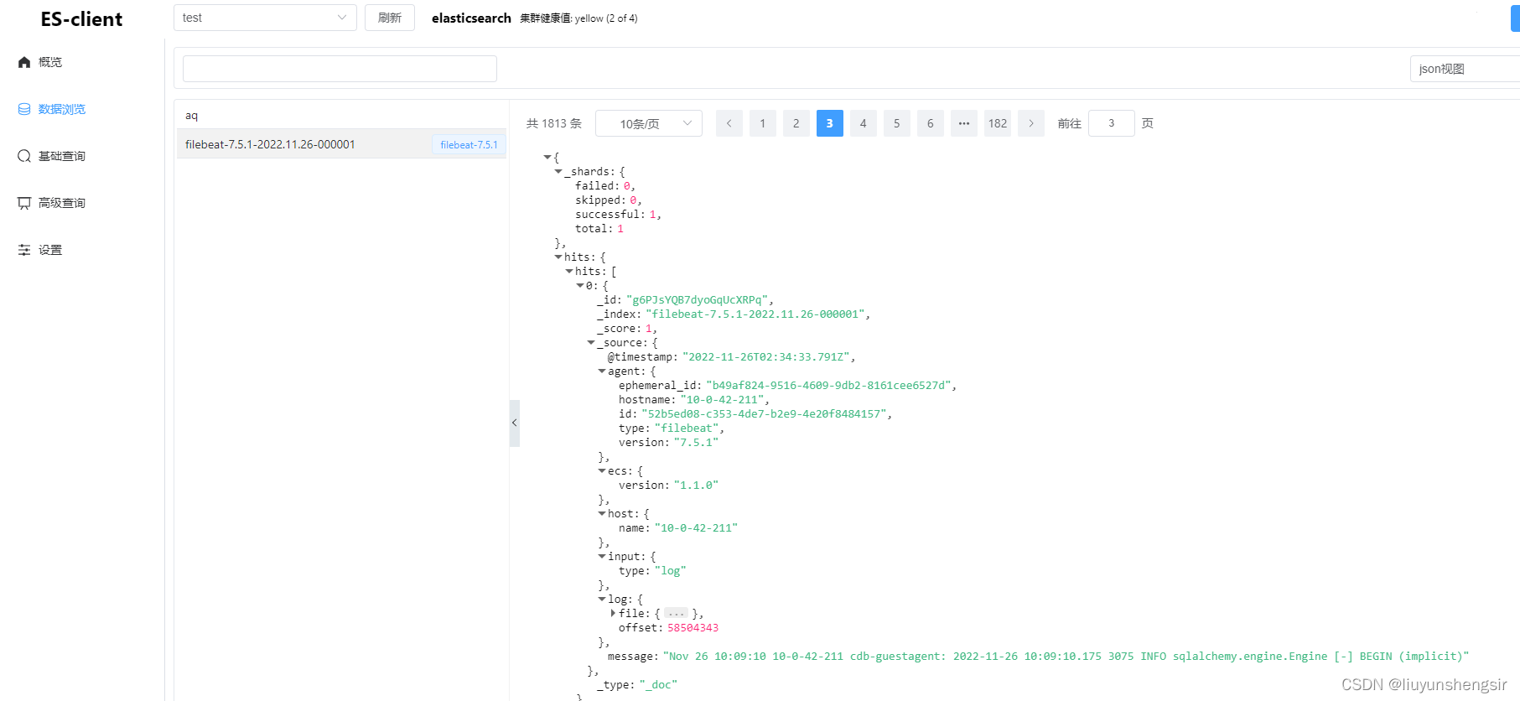Viewport: 1520px width, 701px height.
Task: Click the 刷新 refresh button
Action: 390,18
